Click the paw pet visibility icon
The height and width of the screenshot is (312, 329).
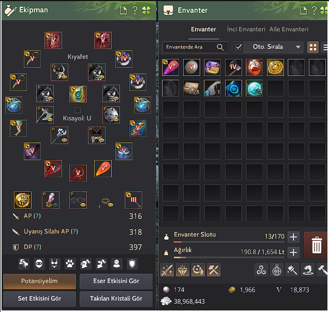[x=70, y=263]
